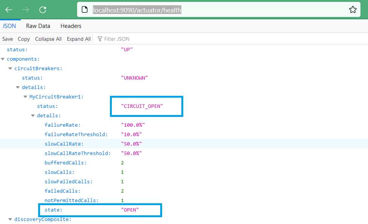Select the "CIRCUIT_OPEN" value
This screenshot has height=224, width=368.
point(142,106)
